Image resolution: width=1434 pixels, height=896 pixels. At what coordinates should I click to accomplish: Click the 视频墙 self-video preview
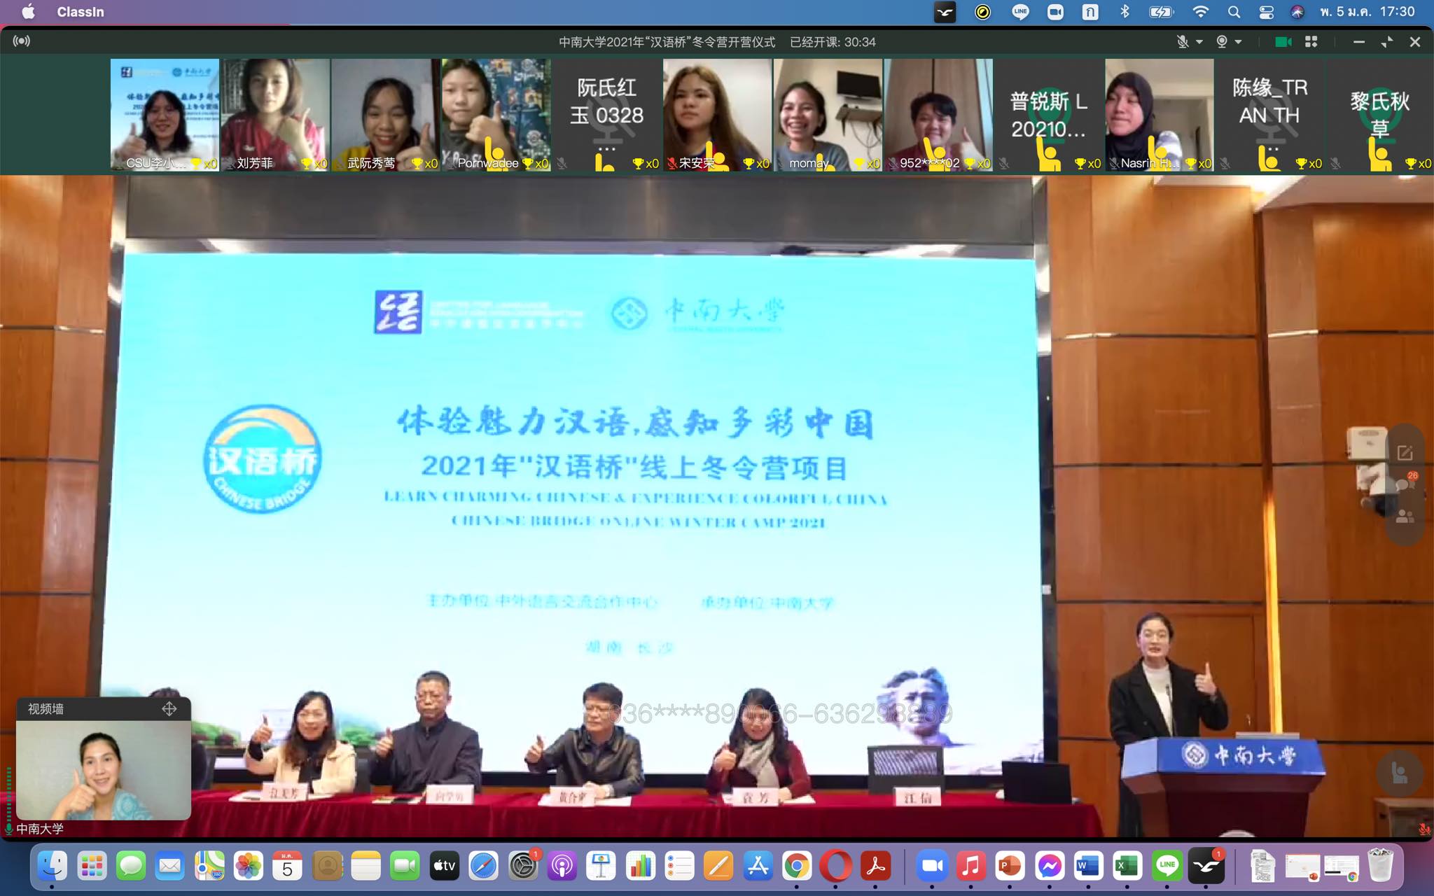click(x=104, y=771)
